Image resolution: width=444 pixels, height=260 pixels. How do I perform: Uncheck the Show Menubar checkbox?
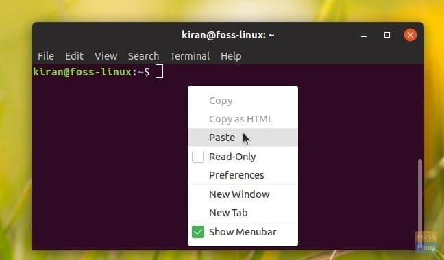(x=198, y=232)
